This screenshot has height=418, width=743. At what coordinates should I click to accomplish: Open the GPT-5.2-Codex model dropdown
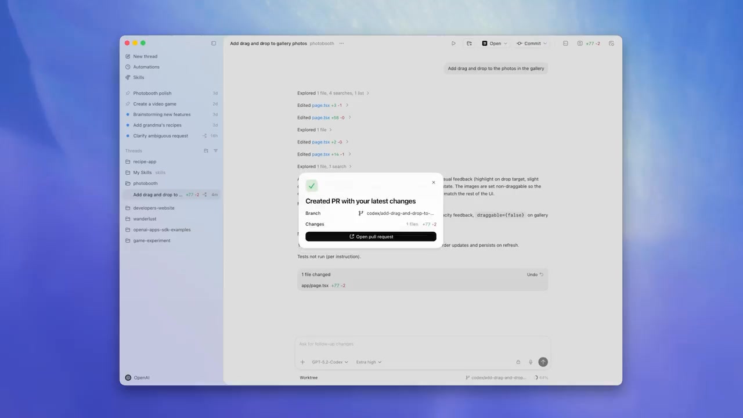330,362
